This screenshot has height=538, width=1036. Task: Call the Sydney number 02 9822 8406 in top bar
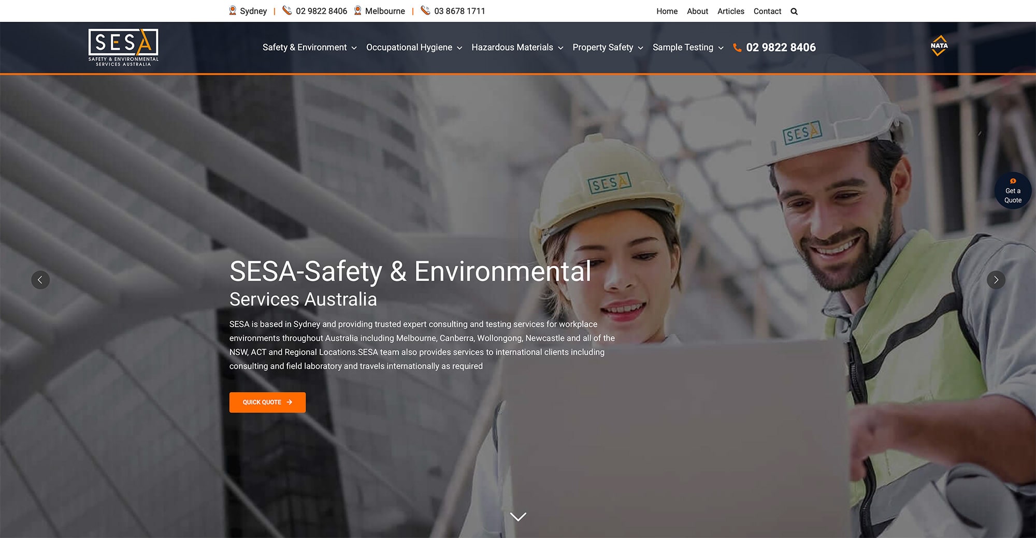(321, 11)
